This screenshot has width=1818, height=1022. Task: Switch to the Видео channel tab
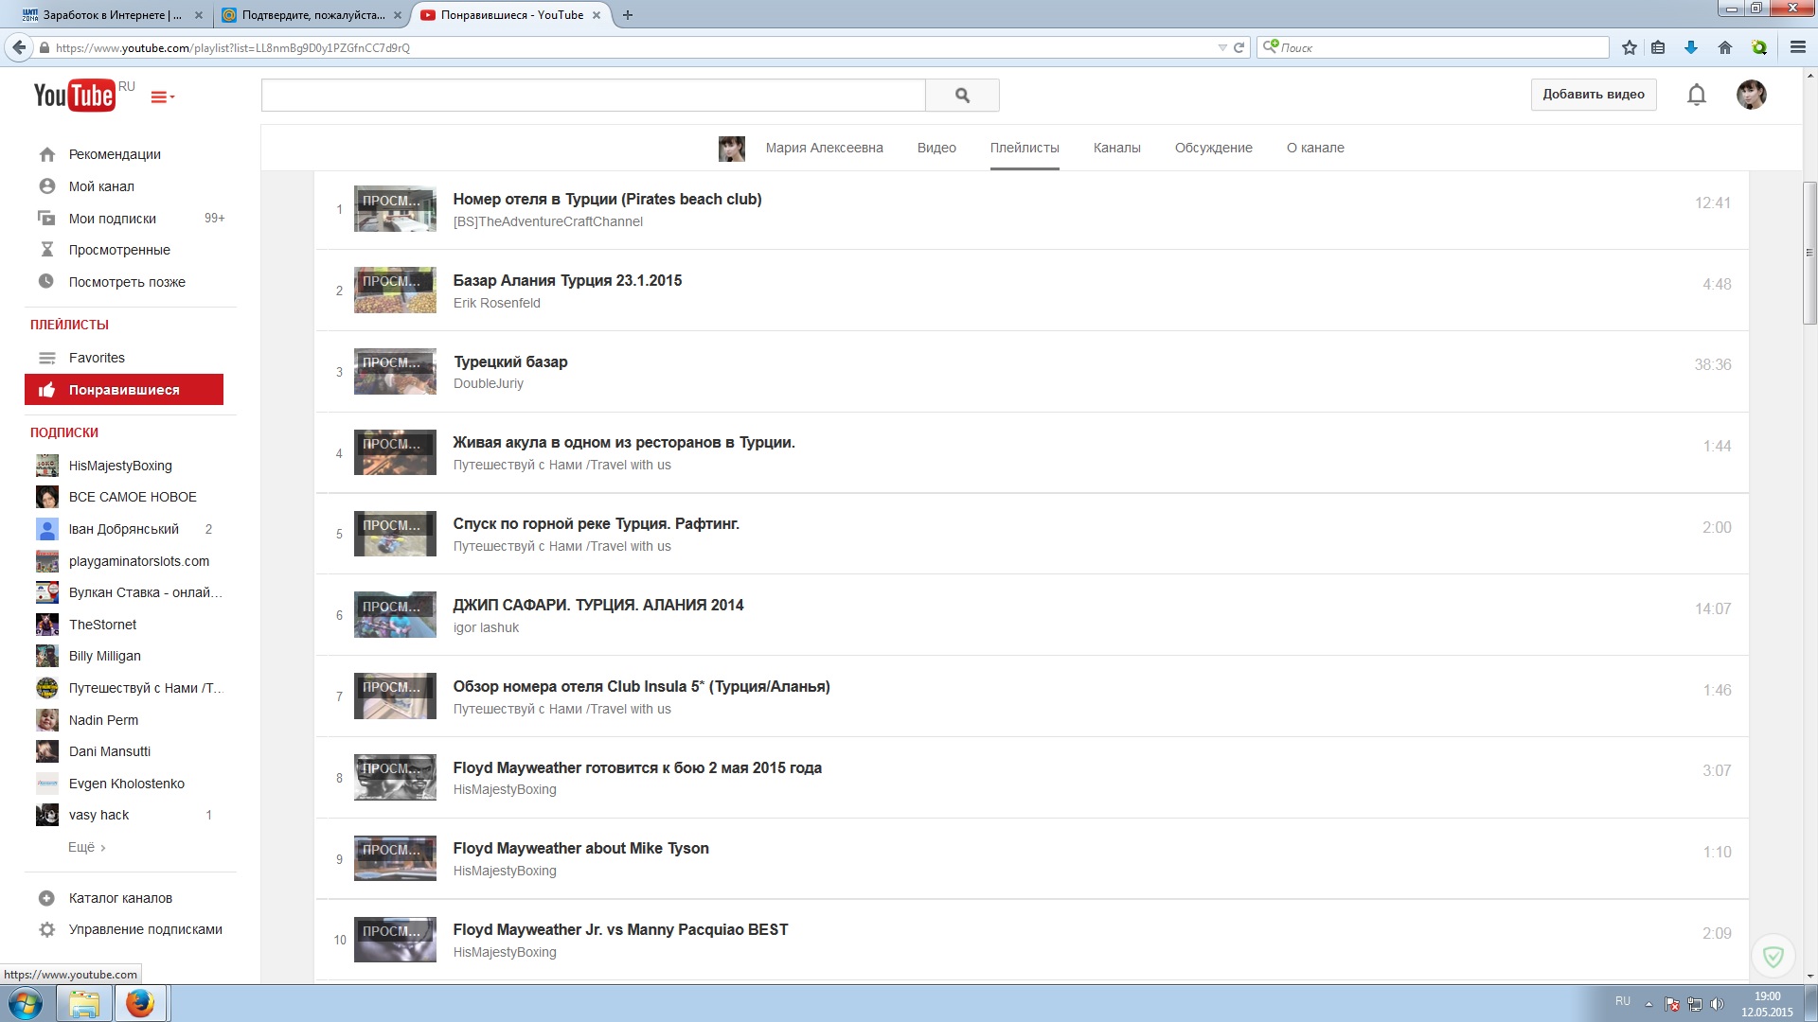(x=936, y=148)
